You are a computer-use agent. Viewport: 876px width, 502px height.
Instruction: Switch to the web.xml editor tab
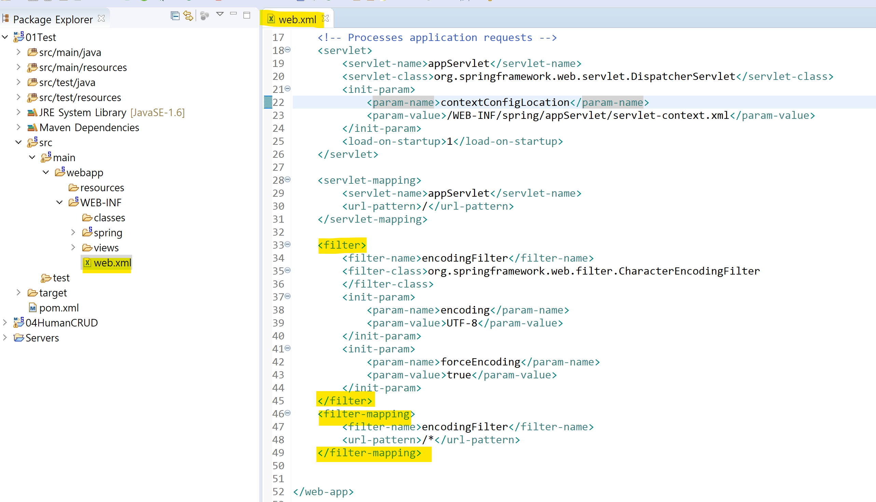tap(297, 19)
